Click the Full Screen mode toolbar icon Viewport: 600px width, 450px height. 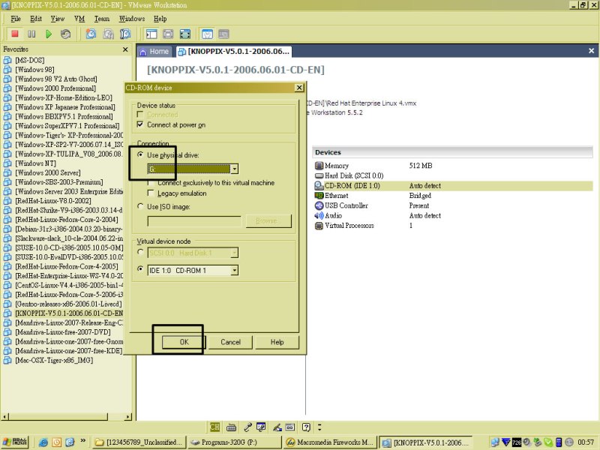(x=184, y=34)
